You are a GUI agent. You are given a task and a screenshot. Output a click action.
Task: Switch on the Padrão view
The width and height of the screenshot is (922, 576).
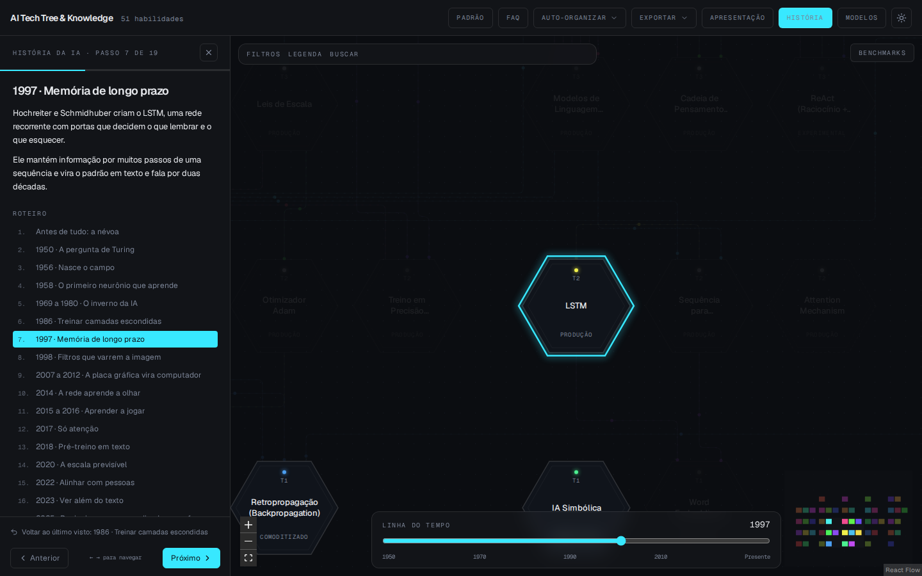[x=471, y=18]
